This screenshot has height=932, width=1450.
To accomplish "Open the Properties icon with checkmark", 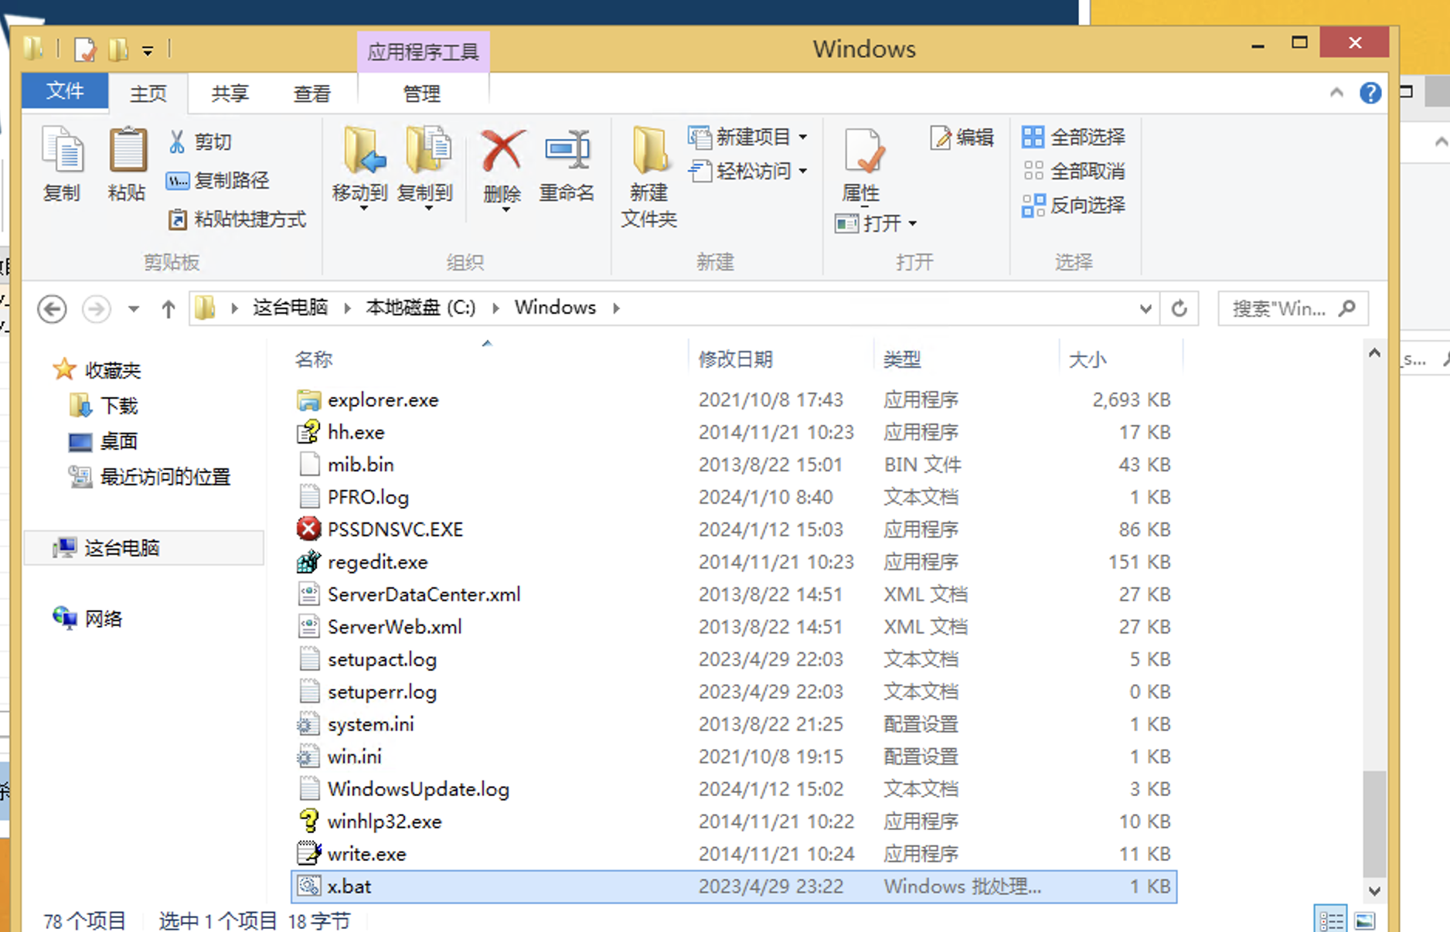I will coord(863,151).
